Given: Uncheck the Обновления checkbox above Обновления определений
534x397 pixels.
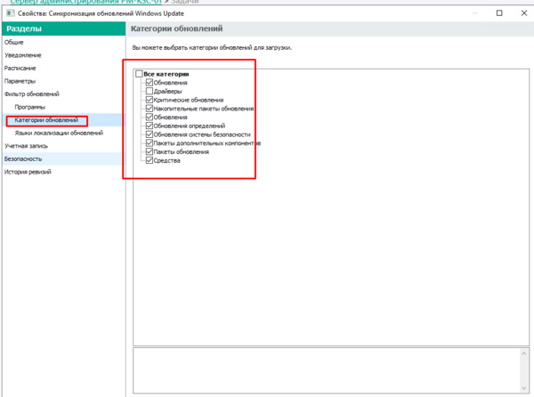Looking at the screenshot, I should (x=150, y=117).
